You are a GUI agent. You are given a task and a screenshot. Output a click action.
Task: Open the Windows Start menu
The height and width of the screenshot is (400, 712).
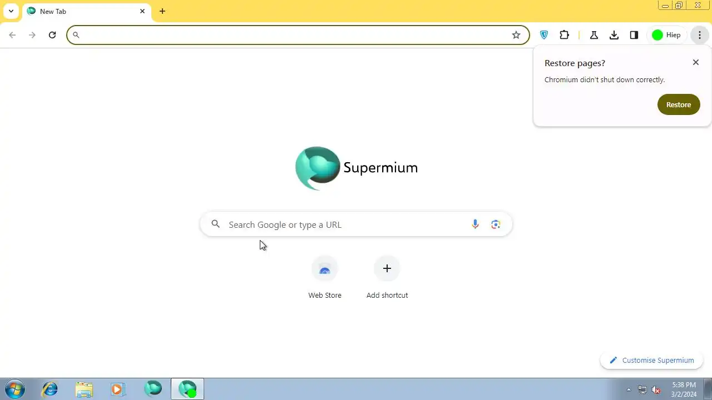click(x=15, y=389)
